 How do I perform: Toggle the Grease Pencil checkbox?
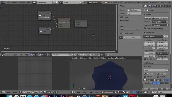(123, 33)
